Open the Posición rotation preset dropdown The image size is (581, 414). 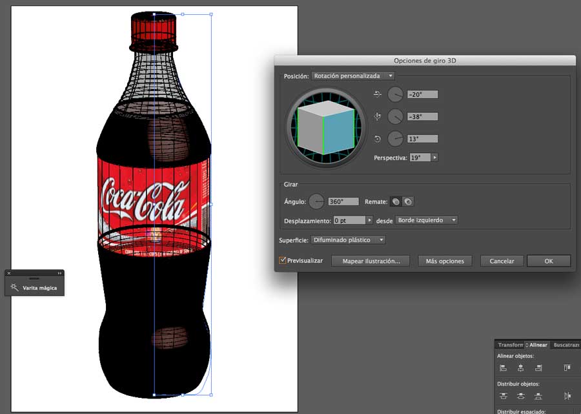[352, 76]
